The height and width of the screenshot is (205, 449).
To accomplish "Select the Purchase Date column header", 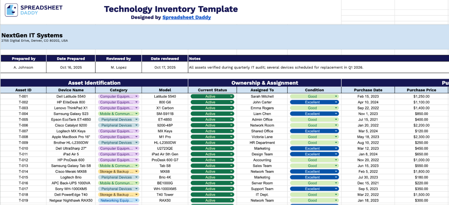I will pos(368,90).
